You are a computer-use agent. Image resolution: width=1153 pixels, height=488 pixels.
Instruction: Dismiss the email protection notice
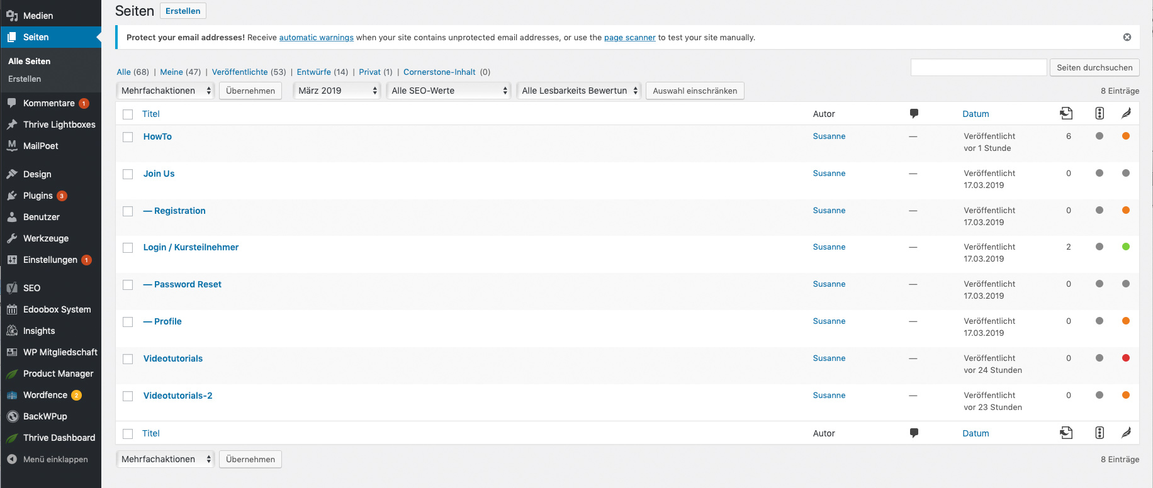pos(1127,37)
